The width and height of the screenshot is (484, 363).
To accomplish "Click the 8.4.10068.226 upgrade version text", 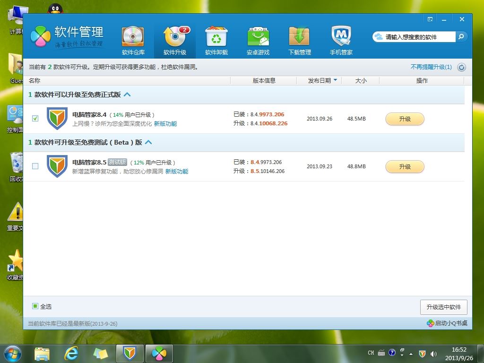I will (269, 123).
